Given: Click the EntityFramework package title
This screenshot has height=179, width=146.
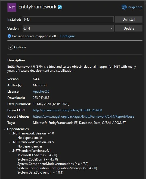Looking at the screenshot, I should tap(37, 7).
